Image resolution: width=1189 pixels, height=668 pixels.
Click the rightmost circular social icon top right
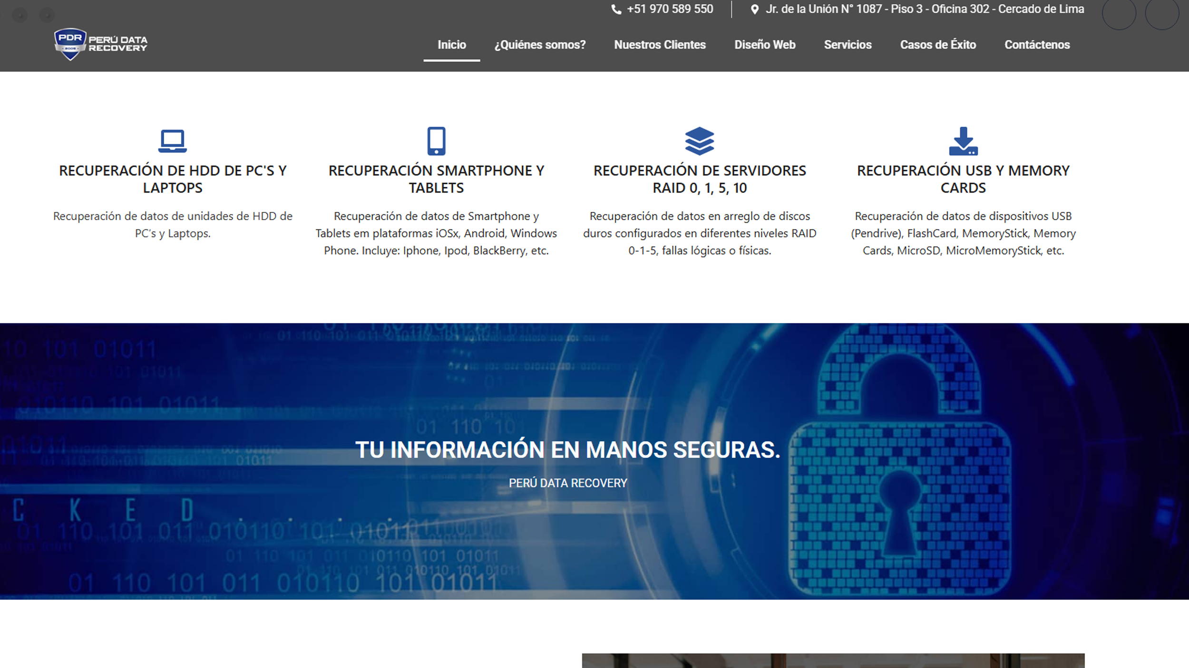coord(1162,13)
